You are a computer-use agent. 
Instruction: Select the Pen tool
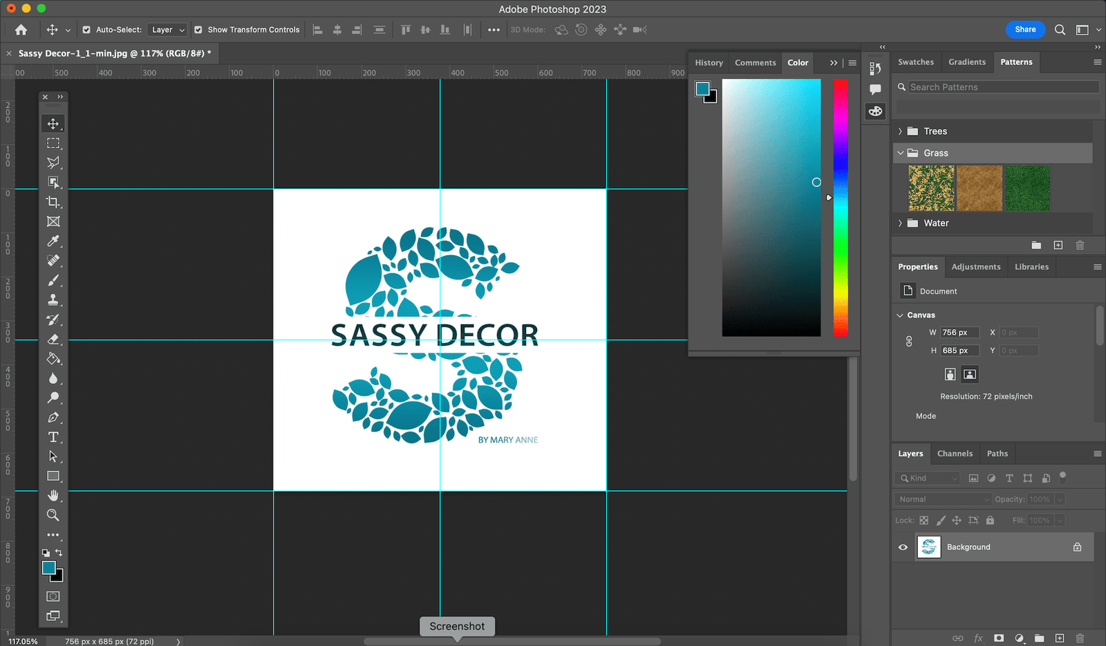(x=53, y=418)
